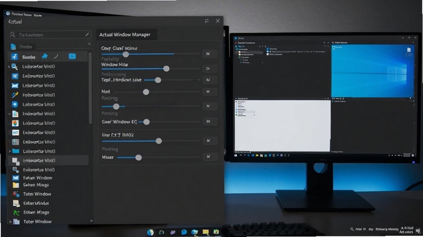Open the blue chat bubble taskbar icon
The height and width of the screenshot is (237, 423).
coord(184,232)
